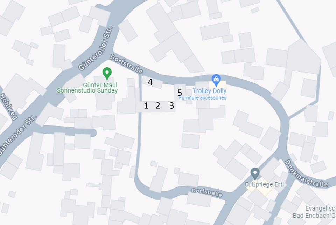This screenshot has height=225, width=336.
Task: Select the building numbered 1
Action: [146, 105]
